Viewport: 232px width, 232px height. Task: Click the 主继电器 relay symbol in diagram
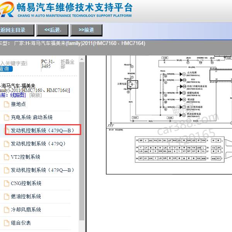(133, 85)
